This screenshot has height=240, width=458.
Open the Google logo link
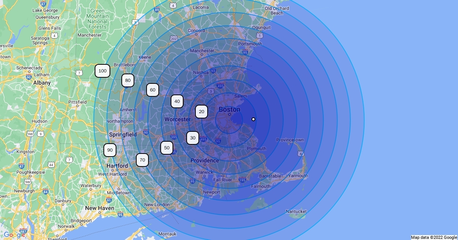point(15,235)
